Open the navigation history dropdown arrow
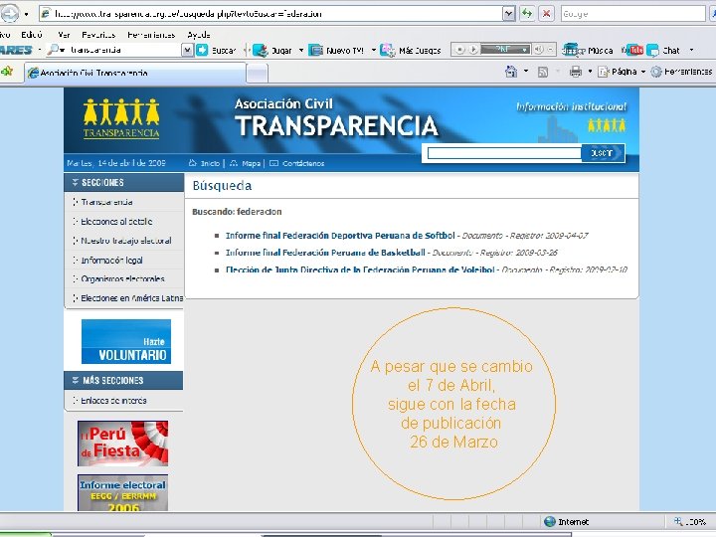This screenshot has width=716, height=537. click(27, 14)
